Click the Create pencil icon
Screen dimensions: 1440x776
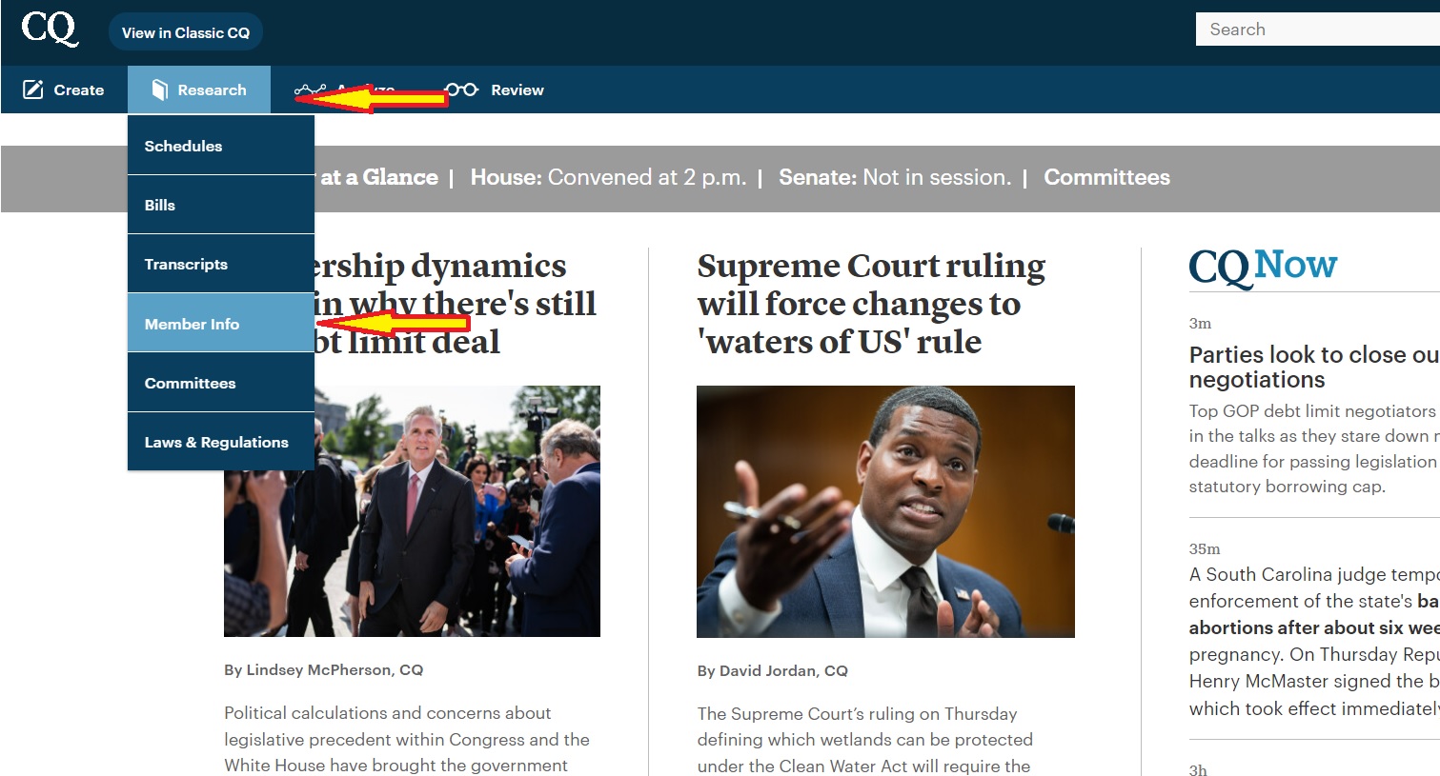[x=33, y=90]
